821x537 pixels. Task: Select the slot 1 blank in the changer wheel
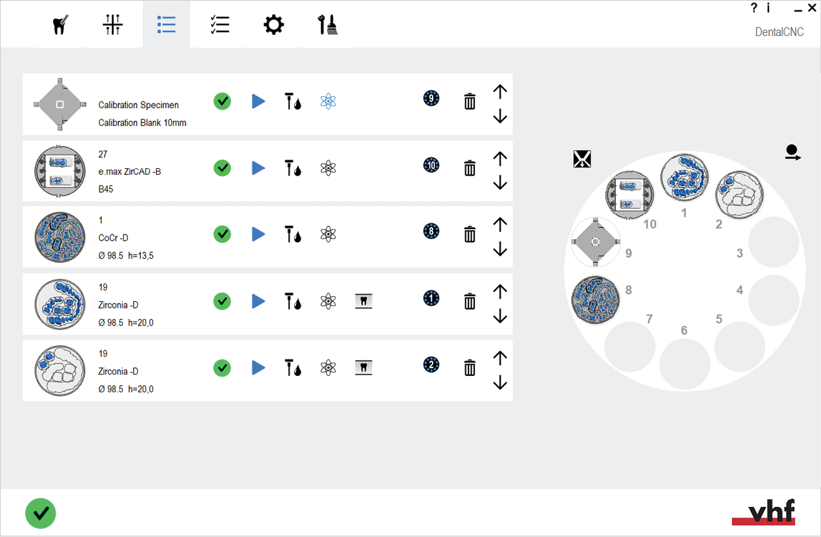click(685, 178)
